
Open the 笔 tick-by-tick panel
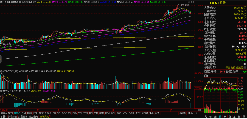206,117
